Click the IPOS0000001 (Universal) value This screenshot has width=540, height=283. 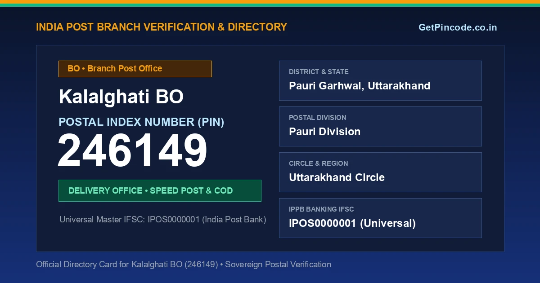click(x=352, y=223)
